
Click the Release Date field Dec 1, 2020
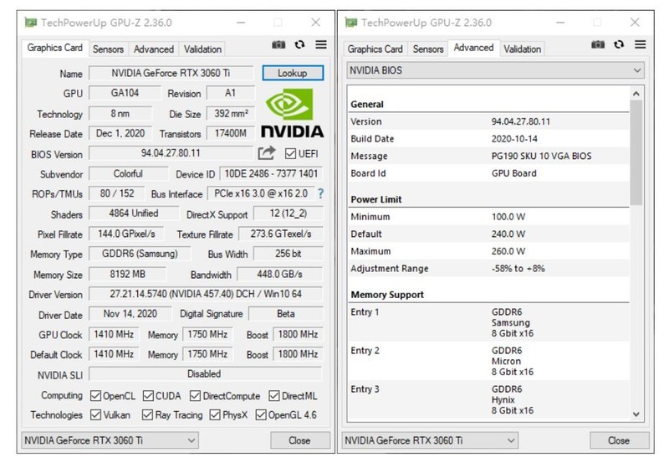point(120,133)
